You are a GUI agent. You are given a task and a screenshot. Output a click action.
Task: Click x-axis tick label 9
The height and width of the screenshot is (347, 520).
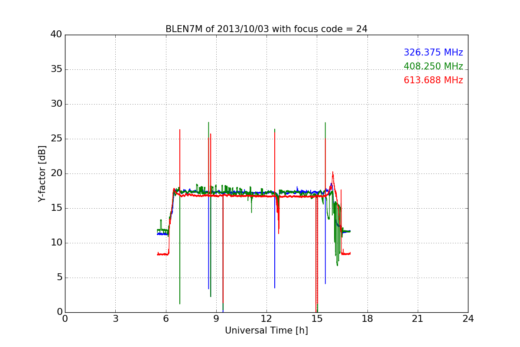(x=216, y=319)
